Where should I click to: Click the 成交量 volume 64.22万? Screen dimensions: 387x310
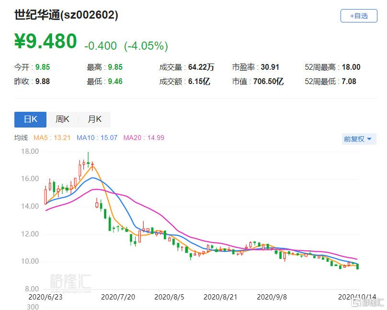(201, 67)
